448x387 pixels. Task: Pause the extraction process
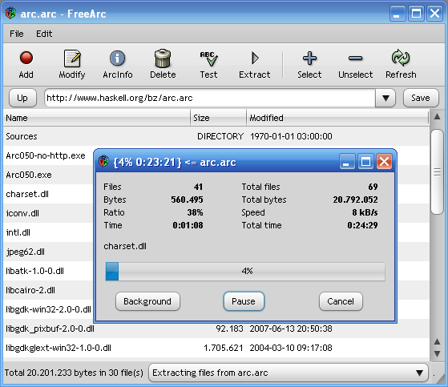point(244,301)
